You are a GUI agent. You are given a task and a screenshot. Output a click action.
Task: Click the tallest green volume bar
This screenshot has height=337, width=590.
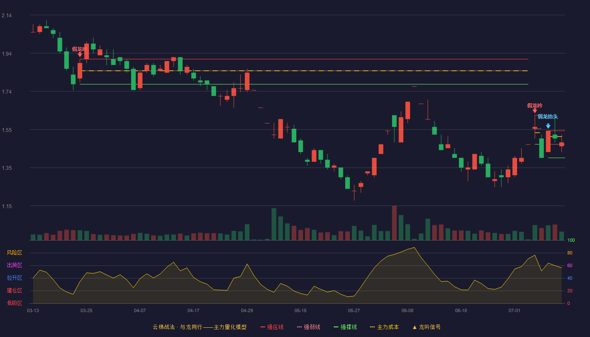click(274, 224)
